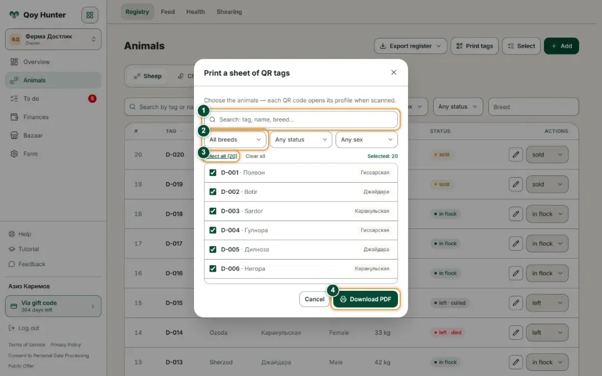The height and width of the screenshot is (376, 602).
Task: Click the left · died status badge
Action: click(447, 333)
